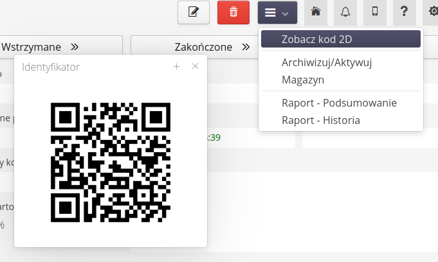Open notifications with the bell icon
Screen dimensions: 438x262
pos(345,12)
